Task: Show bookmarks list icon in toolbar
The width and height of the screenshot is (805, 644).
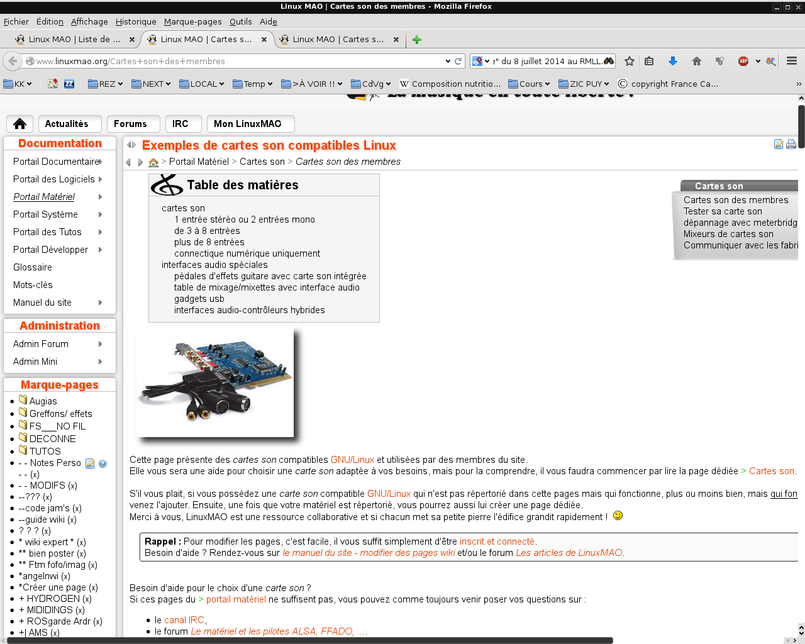Action: (x=650, y=61)
